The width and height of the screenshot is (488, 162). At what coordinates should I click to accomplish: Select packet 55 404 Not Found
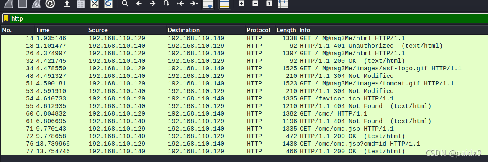point(244,106)
